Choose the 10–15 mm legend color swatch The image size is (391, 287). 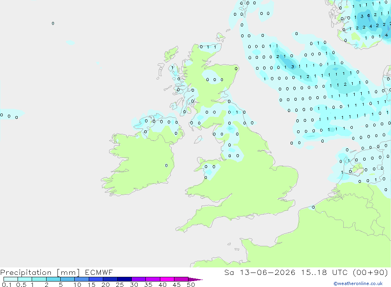tap(82, 279)
